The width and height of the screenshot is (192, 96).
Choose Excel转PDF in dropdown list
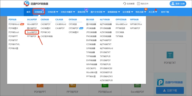32,32
